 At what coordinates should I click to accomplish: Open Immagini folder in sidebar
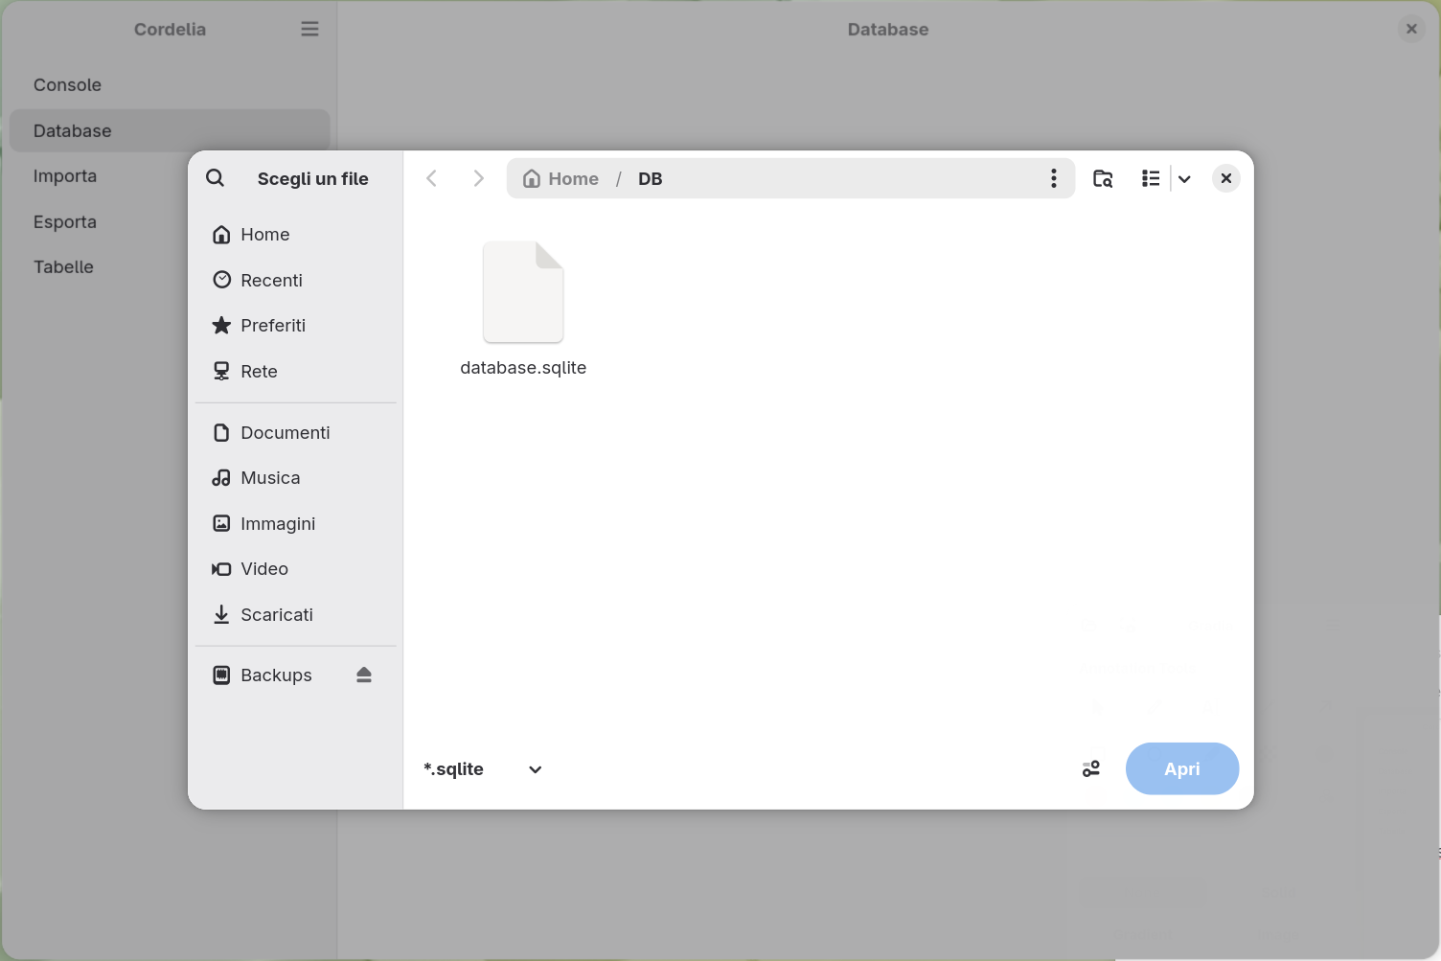click(296, 524)
